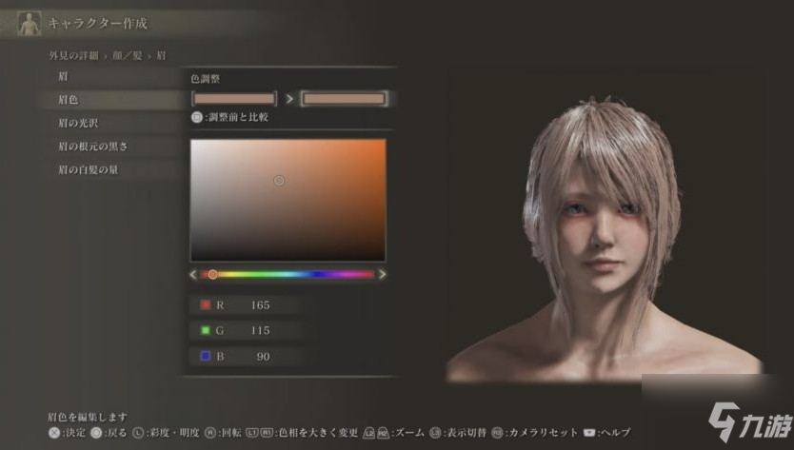The height and width of the screenshot is (450, 794).
Task: Click the R1 icon for hue change
Action: point(267,433)
